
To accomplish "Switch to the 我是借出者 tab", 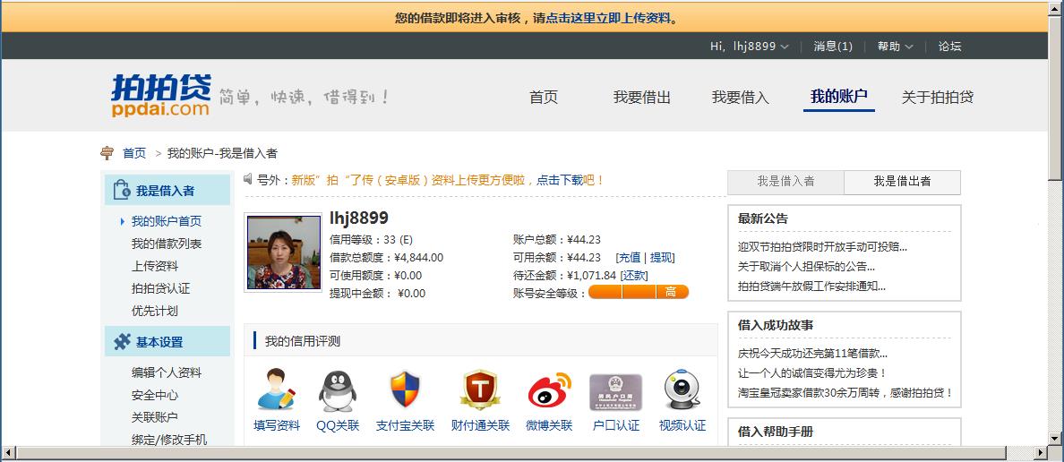I will 902,182.
